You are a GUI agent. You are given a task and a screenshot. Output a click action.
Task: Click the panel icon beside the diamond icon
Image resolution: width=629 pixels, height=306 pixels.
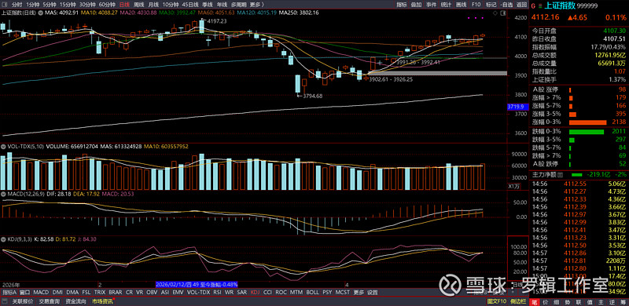[503, 13]
